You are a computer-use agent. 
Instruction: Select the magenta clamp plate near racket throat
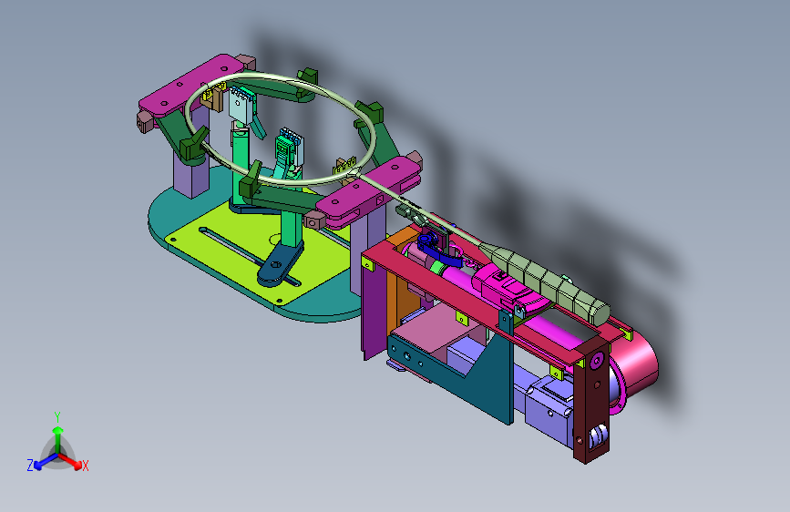click(x=369, y=189)
